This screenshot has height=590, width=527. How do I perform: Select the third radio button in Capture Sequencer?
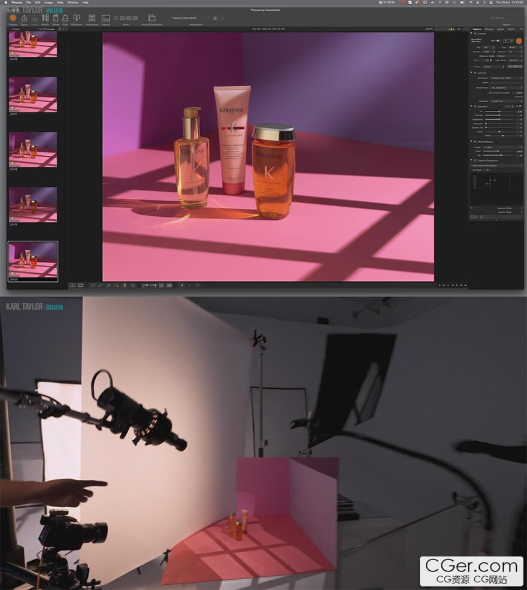pos(475,184)
